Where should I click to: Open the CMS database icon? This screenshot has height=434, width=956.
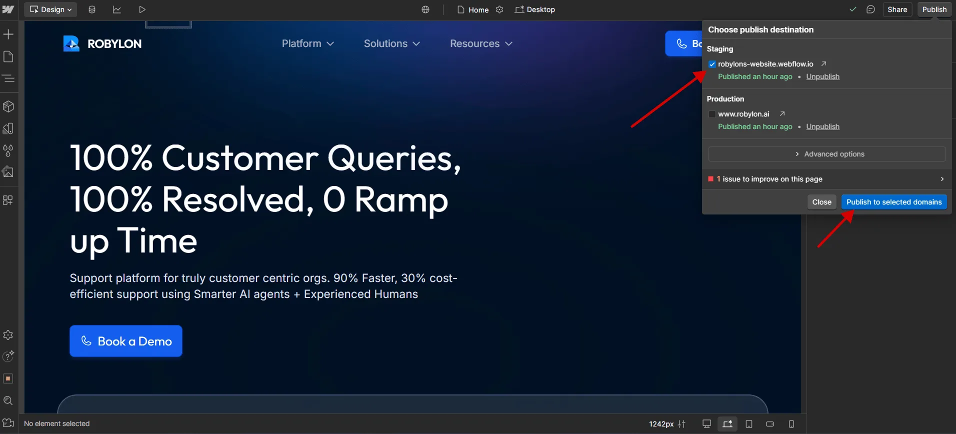(92, 9)
